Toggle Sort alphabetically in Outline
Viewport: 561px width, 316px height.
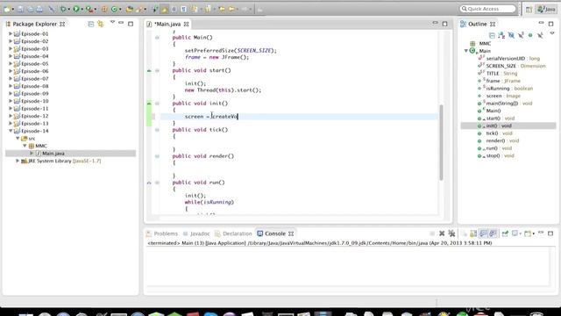[x=501, y=35]
